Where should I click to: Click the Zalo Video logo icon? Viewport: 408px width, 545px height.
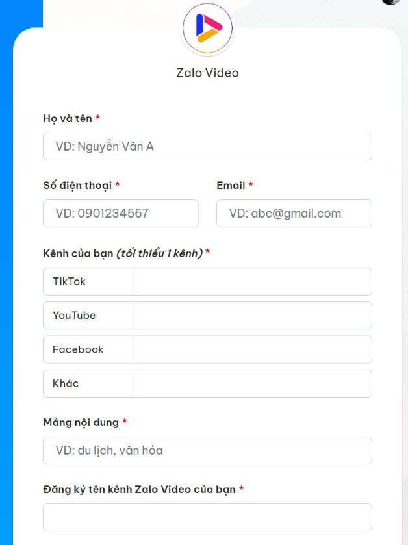207,28
